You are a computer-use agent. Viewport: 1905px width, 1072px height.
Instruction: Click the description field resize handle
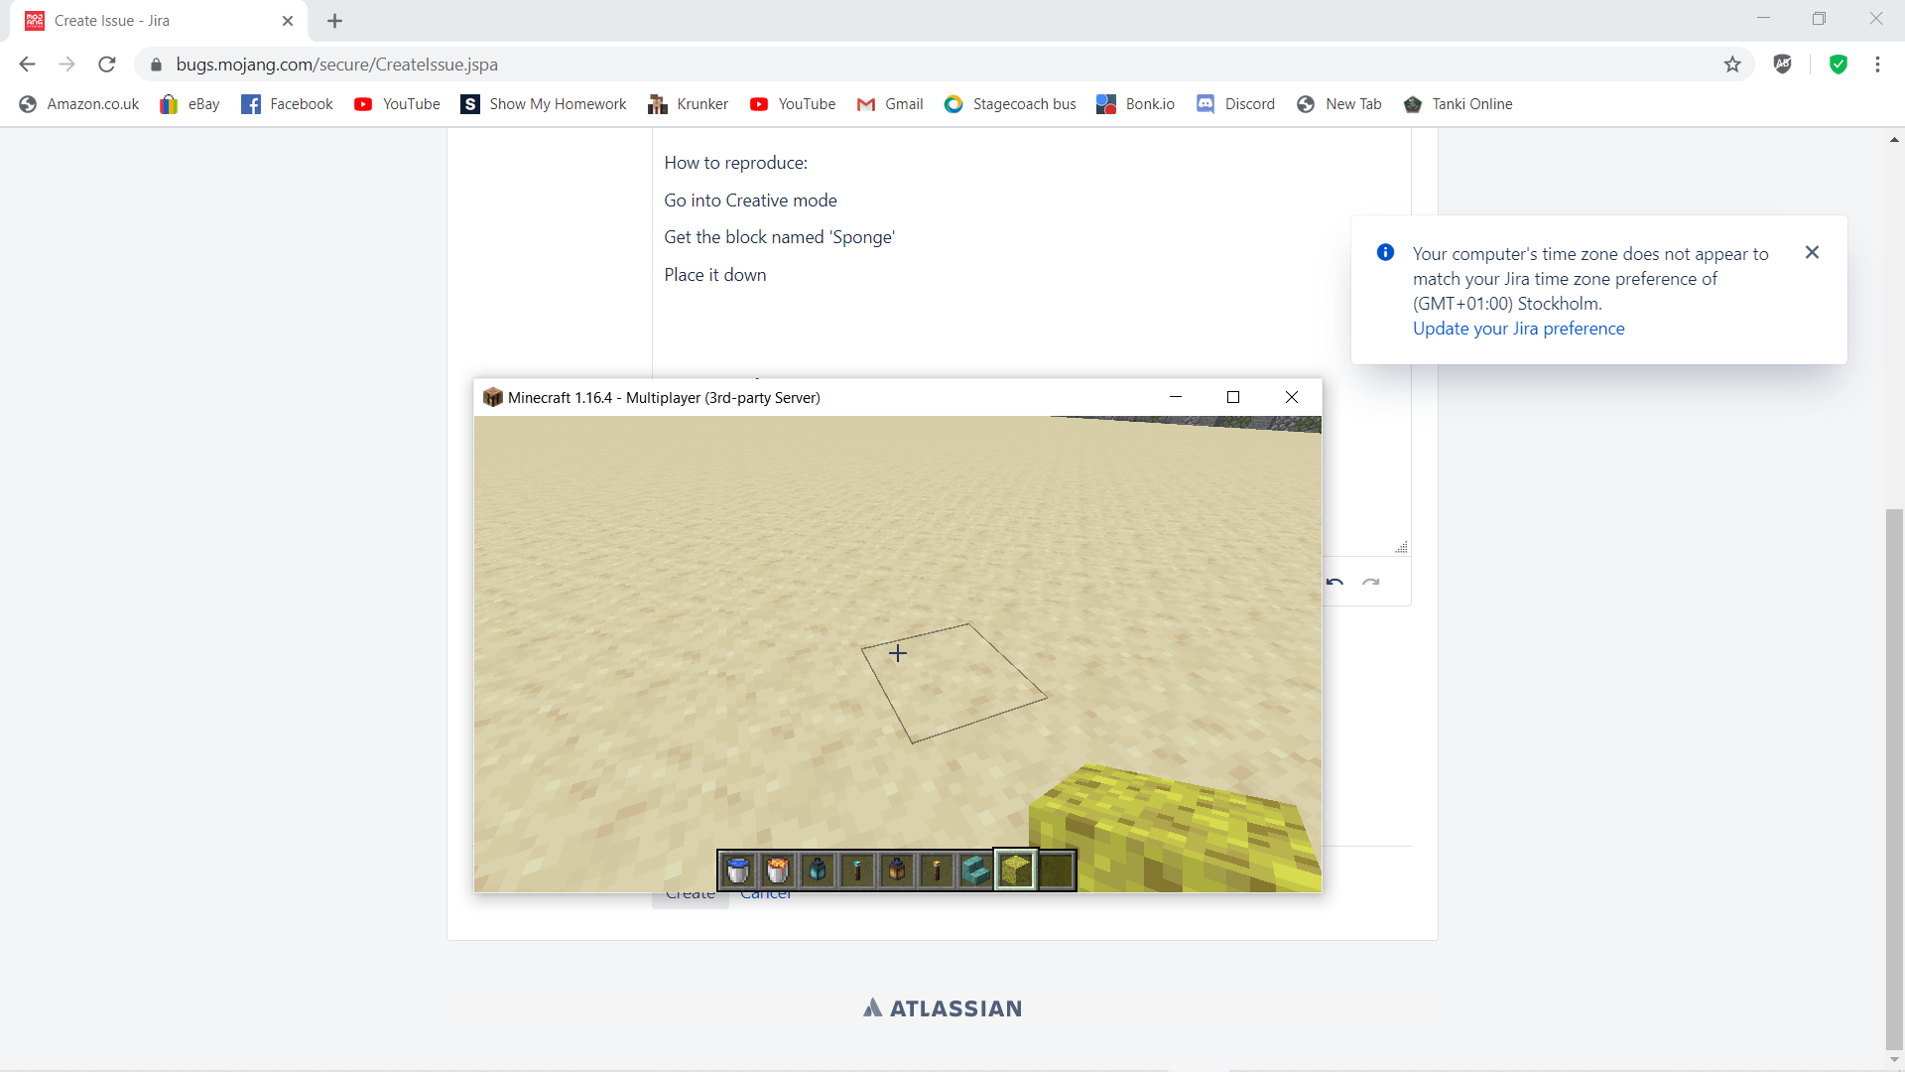1401,547
